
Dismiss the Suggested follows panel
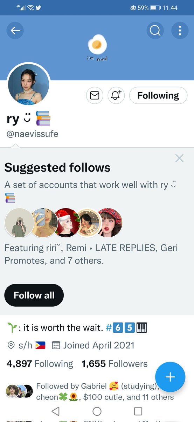click(179, 158)
